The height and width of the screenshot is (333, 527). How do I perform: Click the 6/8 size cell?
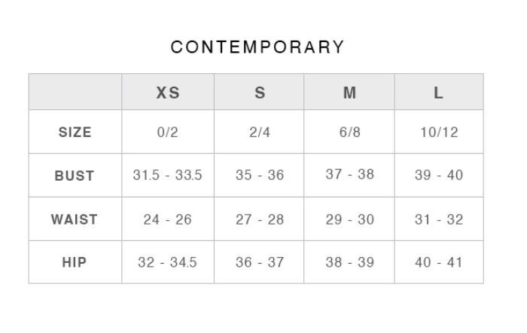(349, 132)
